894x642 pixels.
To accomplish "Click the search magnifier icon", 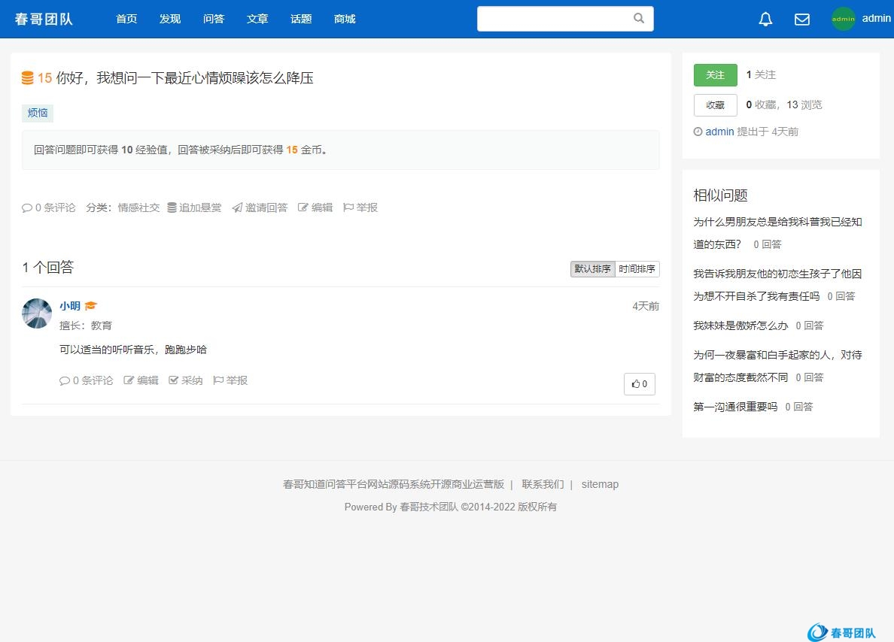I will click(x=639, y=19).
